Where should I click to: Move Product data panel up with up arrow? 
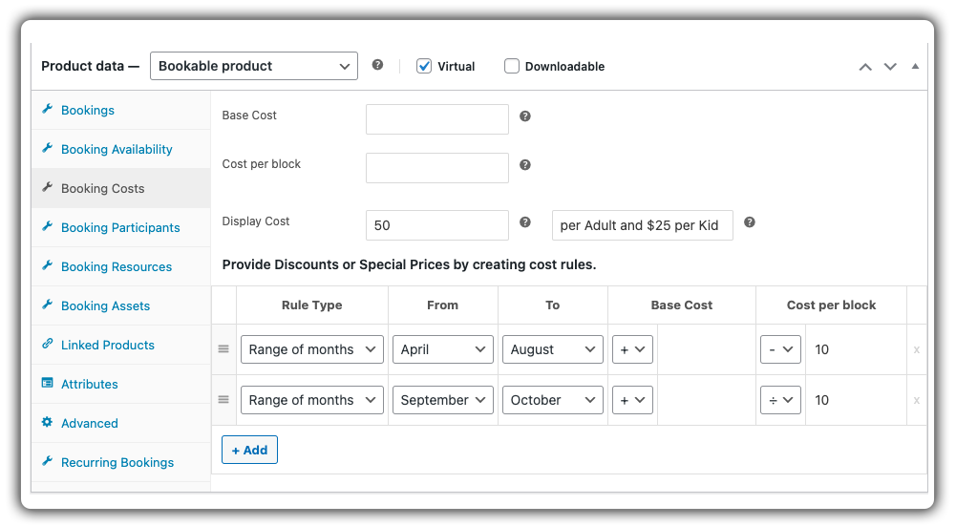pos(865,67)
